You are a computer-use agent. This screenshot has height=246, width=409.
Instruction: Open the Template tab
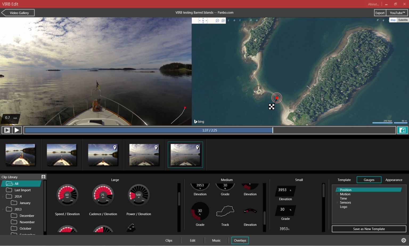tap(344, 180)
